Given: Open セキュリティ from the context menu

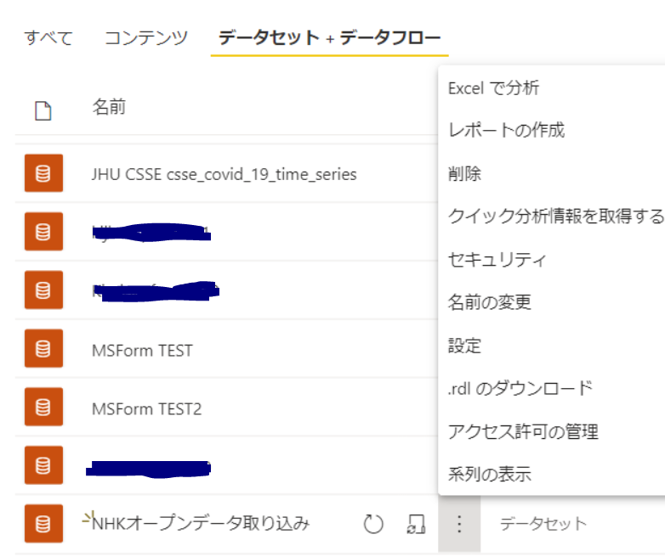Looking at the screenshot, I should 497,259.
